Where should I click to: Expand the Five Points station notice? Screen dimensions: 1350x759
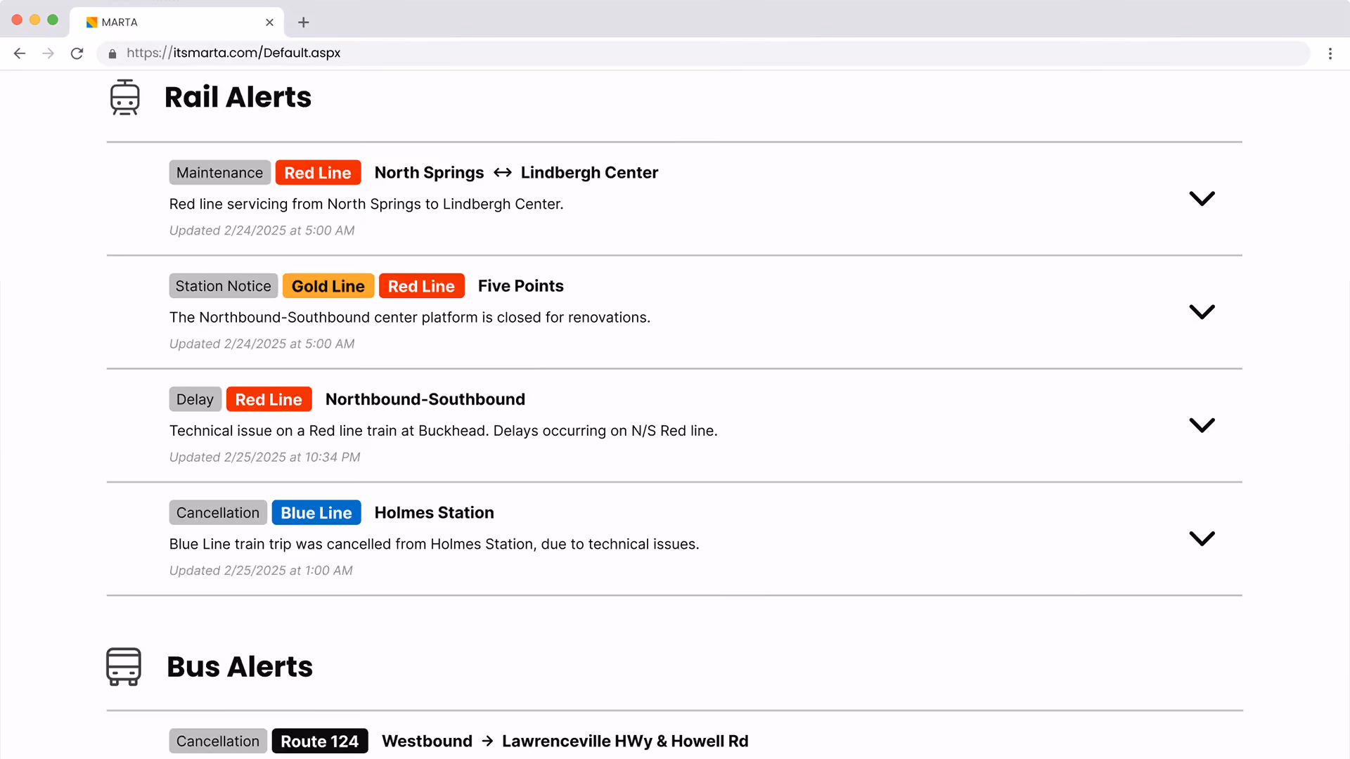coord(1202,312)
